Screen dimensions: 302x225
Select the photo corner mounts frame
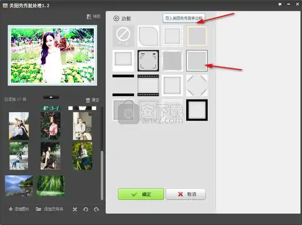[x=197, y=85]
